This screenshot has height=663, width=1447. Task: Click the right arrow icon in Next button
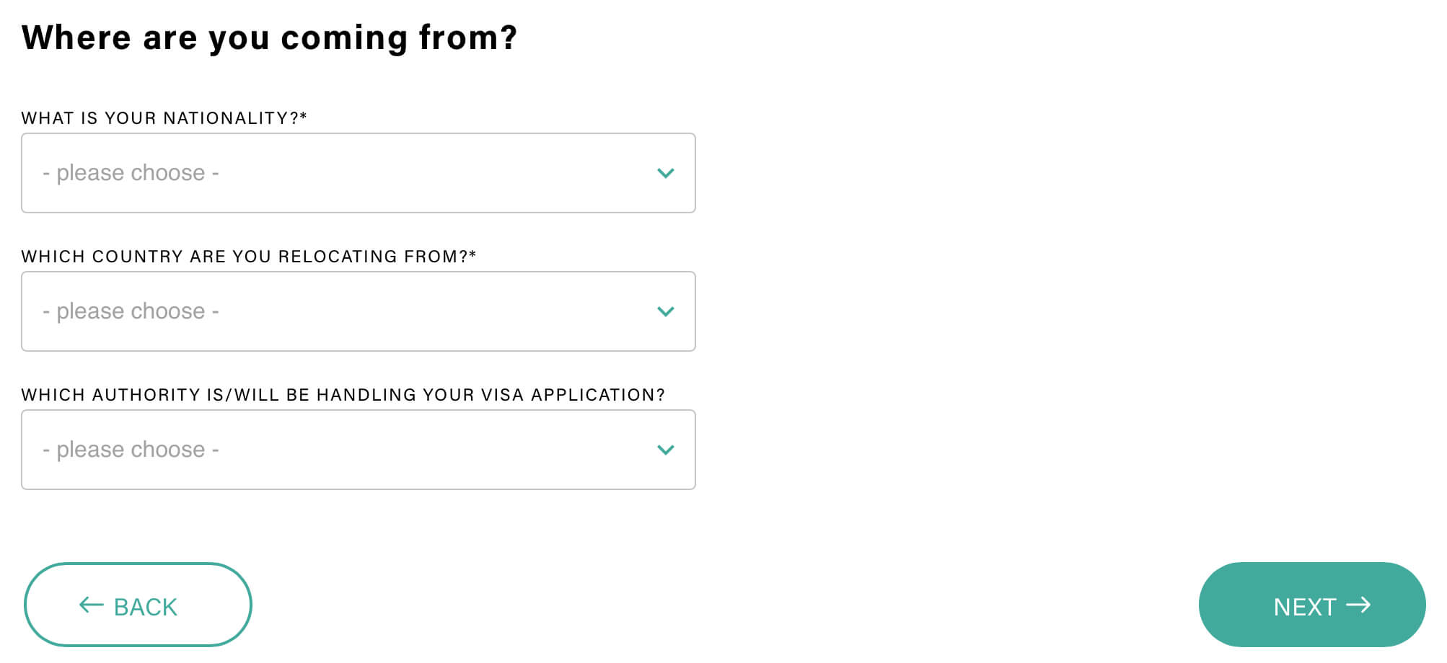coord(1358,605)
